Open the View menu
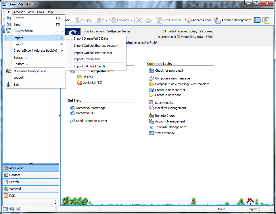Screen dimensions: 276x214 click(30, 12)
